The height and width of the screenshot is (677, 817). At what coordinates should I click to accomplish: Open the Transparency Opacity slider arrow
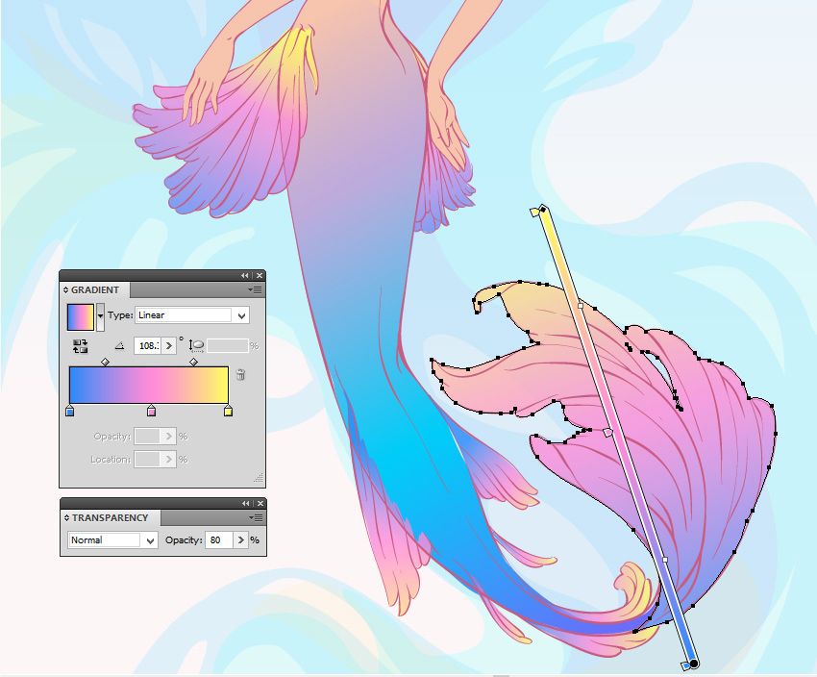[240, 539]
